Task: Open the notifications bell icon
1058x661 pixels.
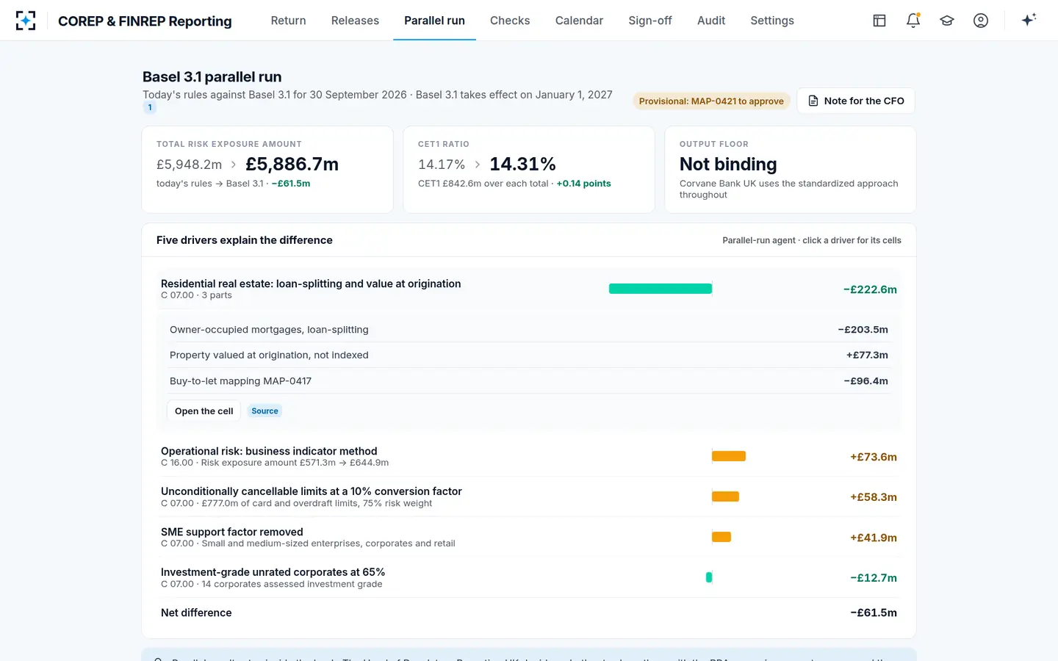Action: [913, 21]
